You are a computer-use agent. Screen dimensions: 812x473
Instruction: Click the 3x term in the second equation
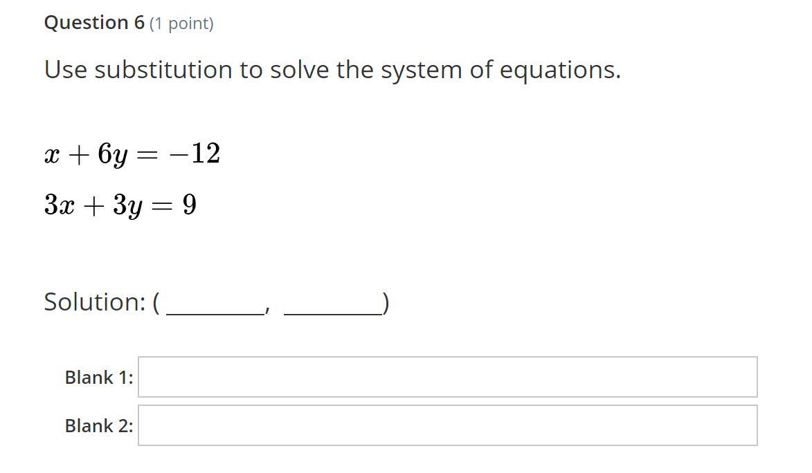(x=60, y=205)
